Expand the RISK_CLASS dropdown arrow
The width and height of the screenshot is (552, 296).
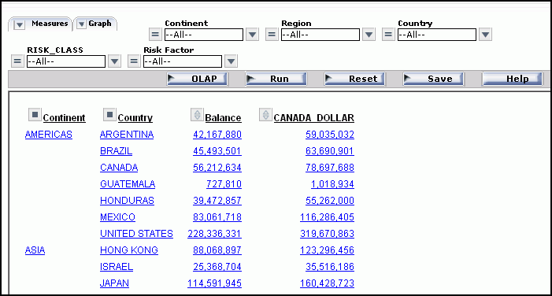point(114,61)
